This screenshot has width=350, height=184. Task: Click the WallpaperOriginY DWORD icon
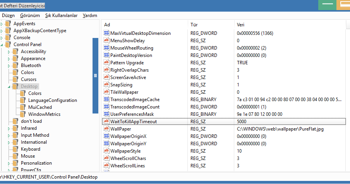tap(106, 144)
